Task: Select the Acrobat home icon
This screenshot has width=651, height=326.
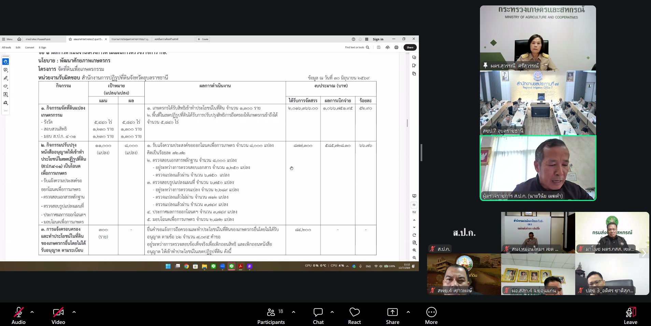Action: click(x=19, y=39)
